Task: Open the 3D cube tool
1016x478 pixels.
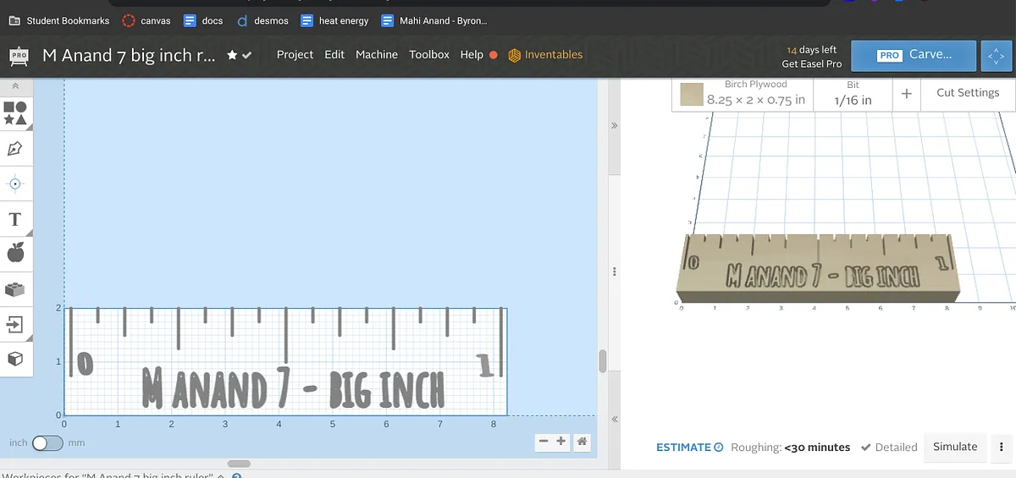Action: tap(15, 359)
